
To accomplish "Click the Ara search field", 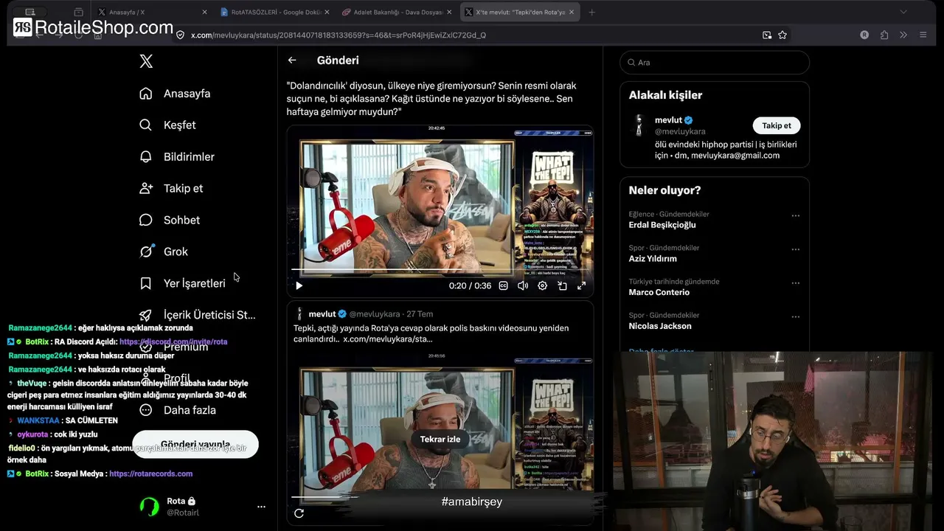I will pos(715,63).
